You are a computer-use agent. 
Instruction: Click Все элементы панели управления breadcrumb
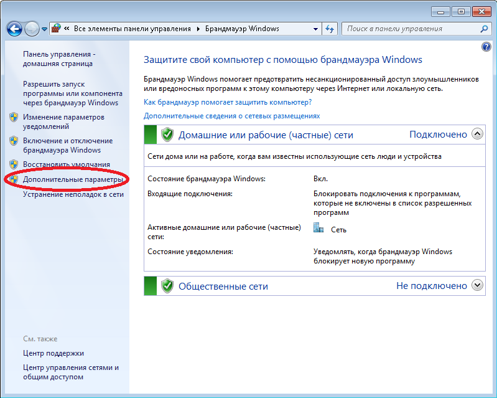pos(132,29)
